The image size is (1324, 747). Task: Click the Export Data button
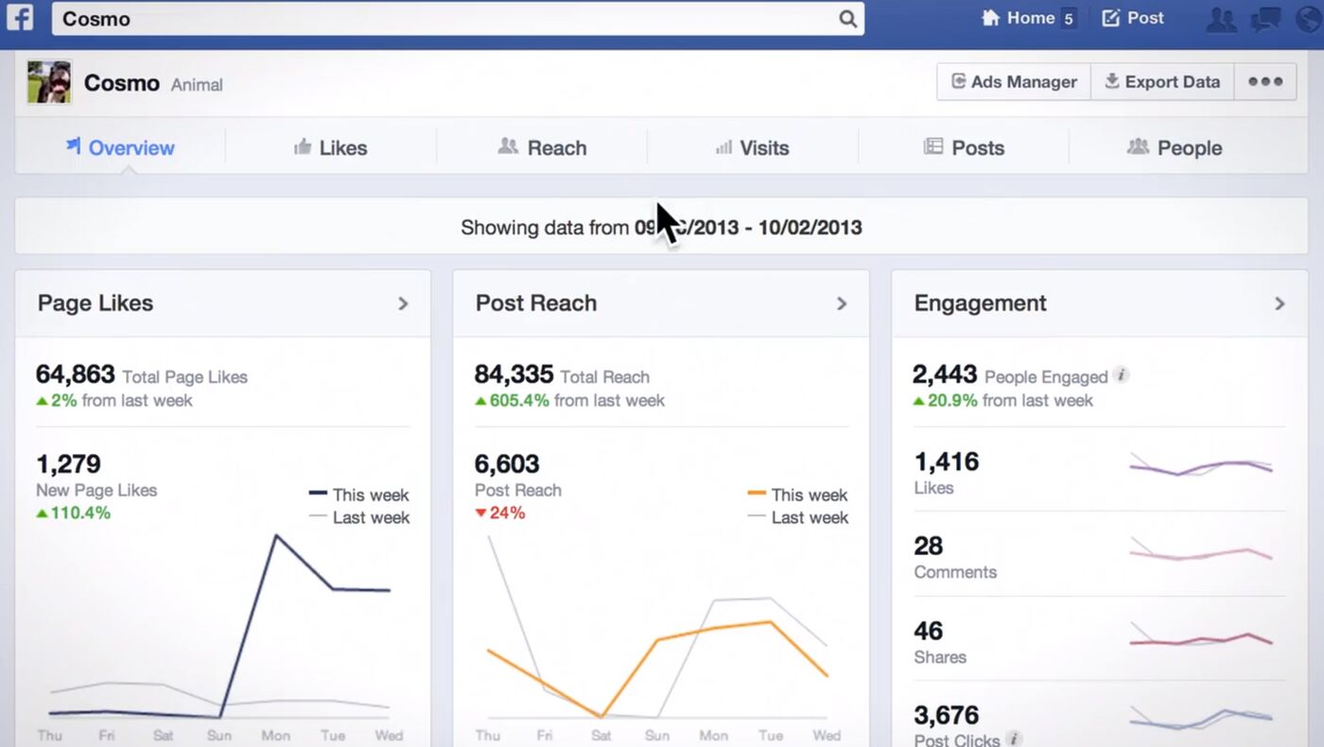tap(1162, 82)
